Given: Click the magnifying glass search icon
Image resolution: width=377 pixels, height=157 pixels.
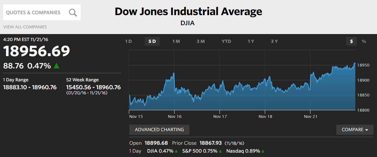Looking at the screenshot, I should click(x=73, y=13).
